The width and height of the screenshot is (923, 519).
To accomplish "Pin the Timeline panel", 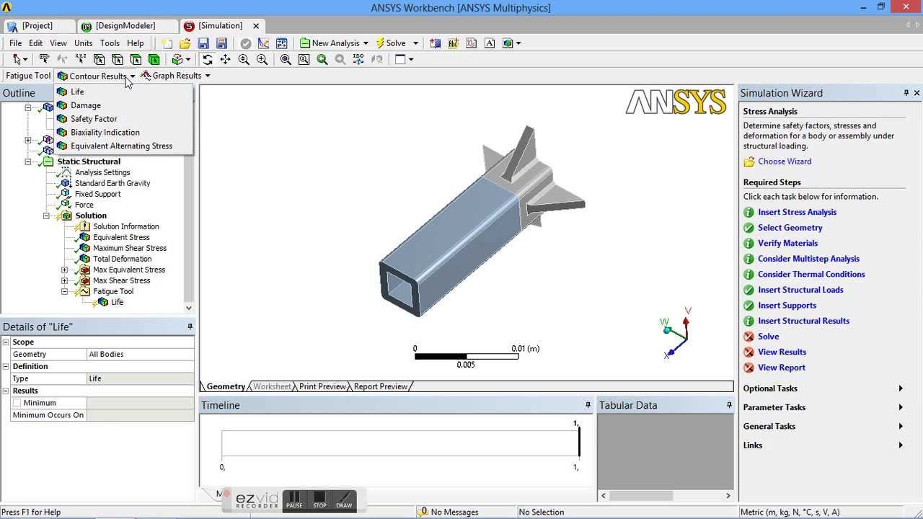I will tap(588, 405).
